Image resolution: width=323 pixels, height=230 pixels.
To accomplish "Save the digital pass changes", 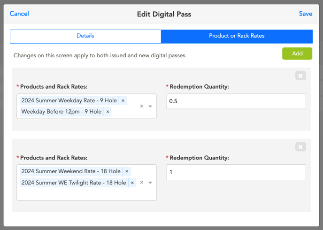I will [x=305, y=14].
